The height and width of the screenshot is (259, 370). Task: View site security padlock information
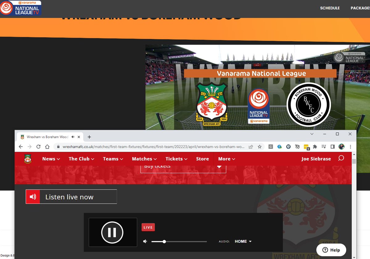pos(58,147)
